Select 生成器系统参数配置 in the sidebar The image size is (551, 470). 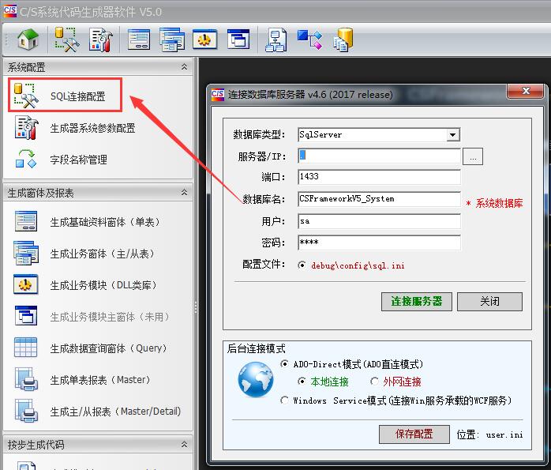click(x=92, y=128)
